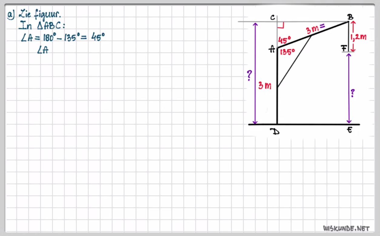This screenshot has width=380, height=236.
Task: Click the point label A in the diagram
Action: [x=272, y=50]
